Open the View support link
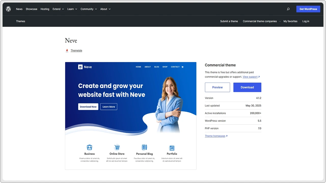The height and width of the screenshot is (183, 326). click(x=251, y=77)
